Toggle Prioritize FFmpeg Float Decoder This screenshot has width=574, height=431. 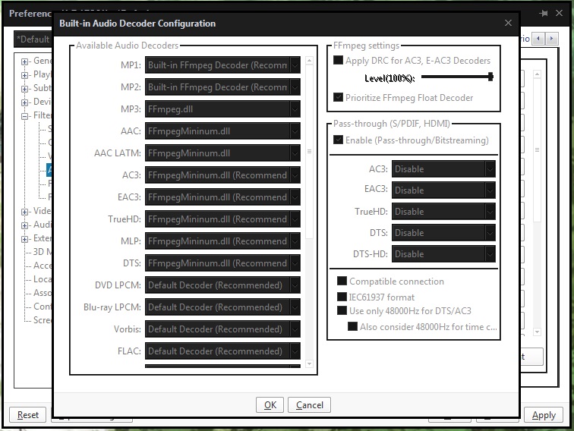point(339,97)
